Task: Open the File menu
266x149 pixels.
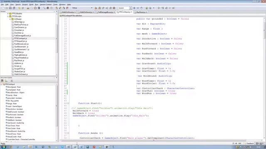Action: pyautogui.click(x=2, y=5)
